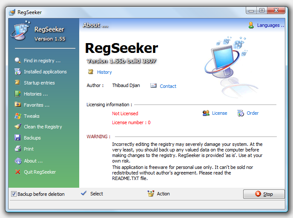Click the Print printer icon
The height and width of the screenshot is (218, 293).
pyautogui.click(x=18, y=149)
